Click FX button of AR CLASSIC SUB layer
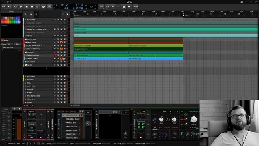The image size is (259, 146). 125,112
